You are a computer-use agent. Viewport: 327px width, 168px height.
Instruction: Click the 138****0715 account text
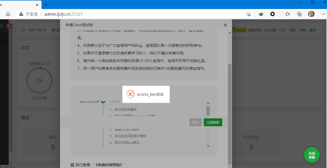click(37, 30)
